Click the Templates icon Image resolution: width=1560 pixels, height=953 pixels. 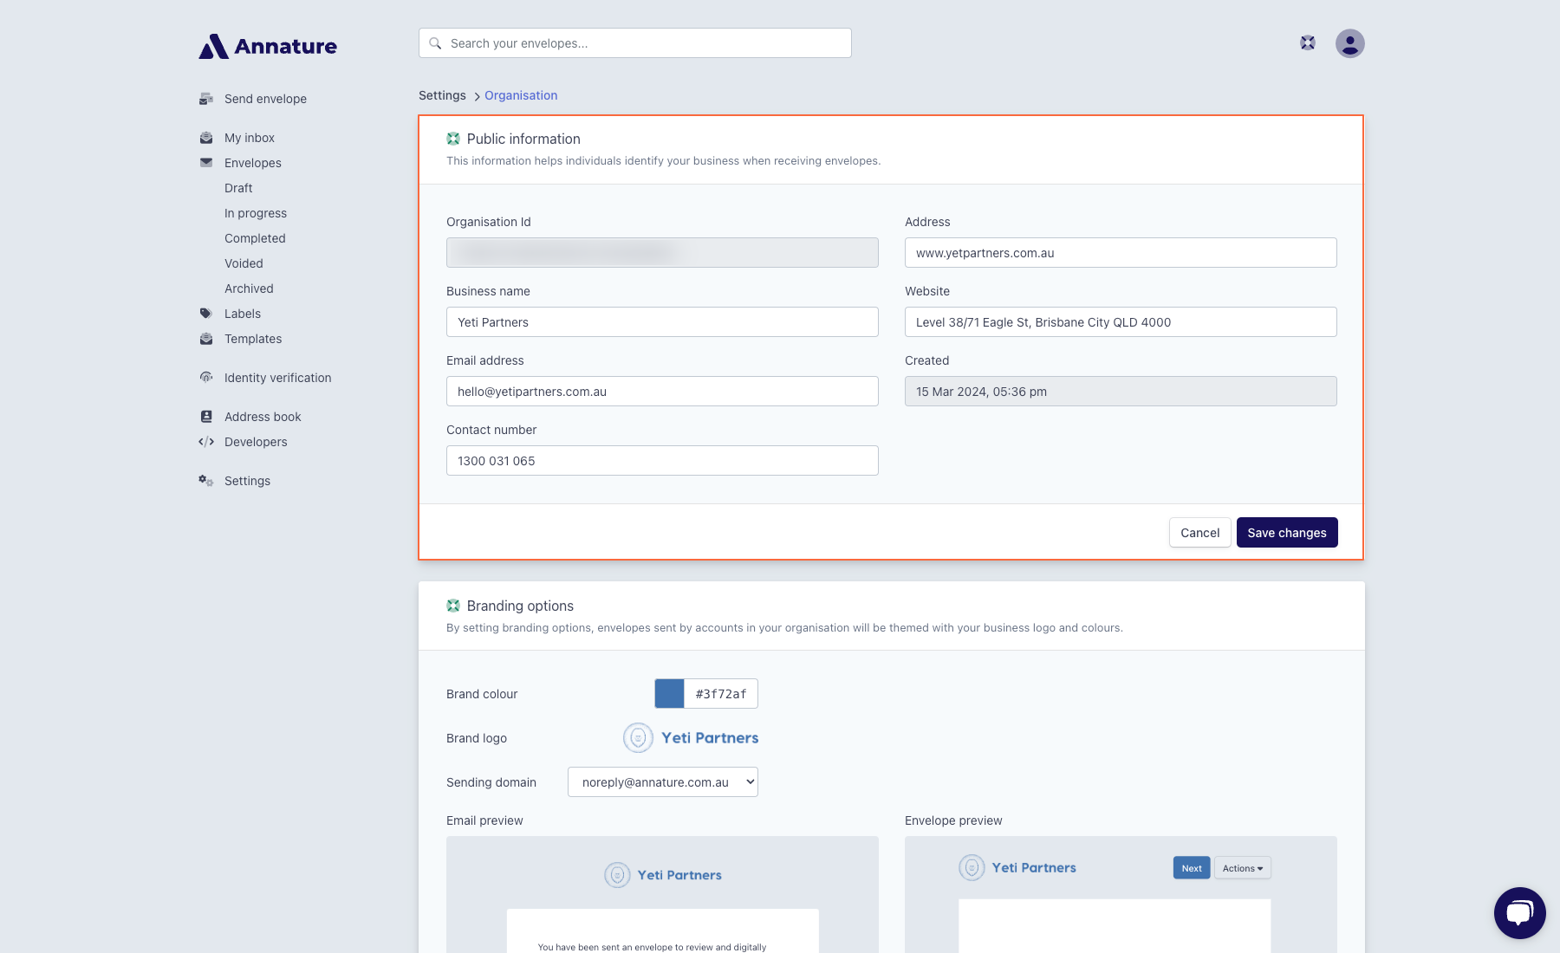coord(206,339)
